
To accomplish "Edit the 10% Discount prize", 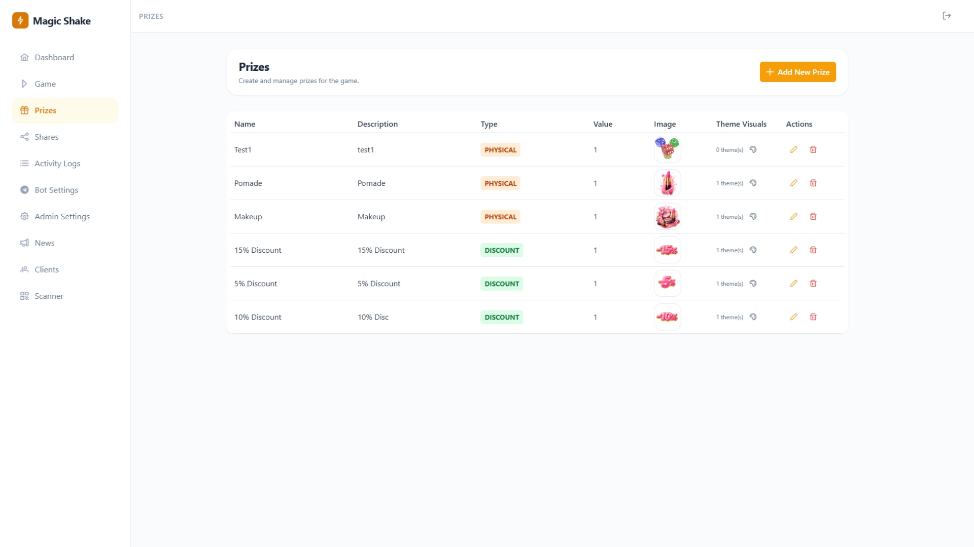I will click(x=794, y=317).
